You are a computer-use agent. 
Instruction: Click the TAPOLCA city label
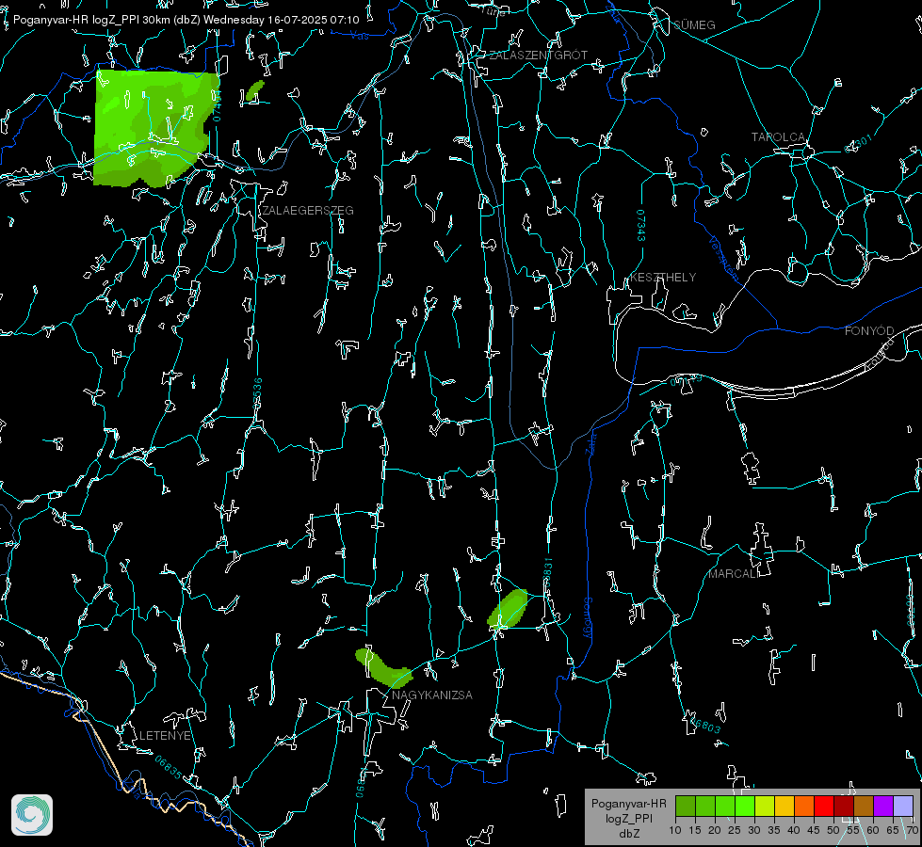point(778,137)
